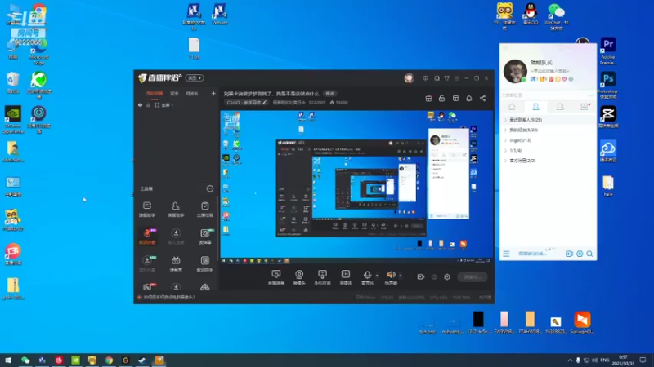Open the streamer tasks clipboard tool

205,210
